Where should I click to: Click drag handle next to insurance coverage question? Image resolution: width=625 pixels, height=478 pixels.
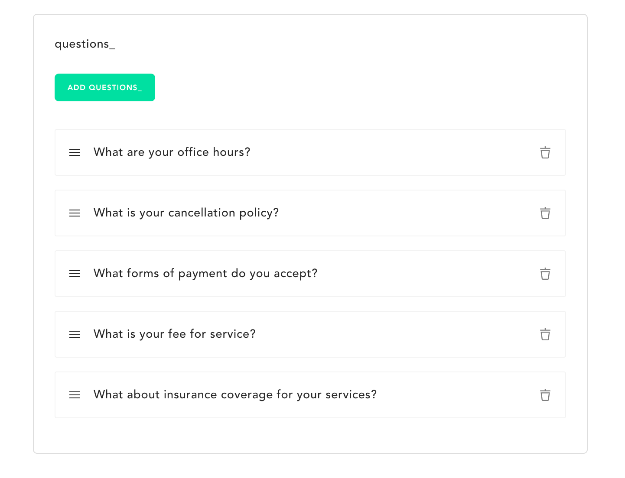click(75, 395)
